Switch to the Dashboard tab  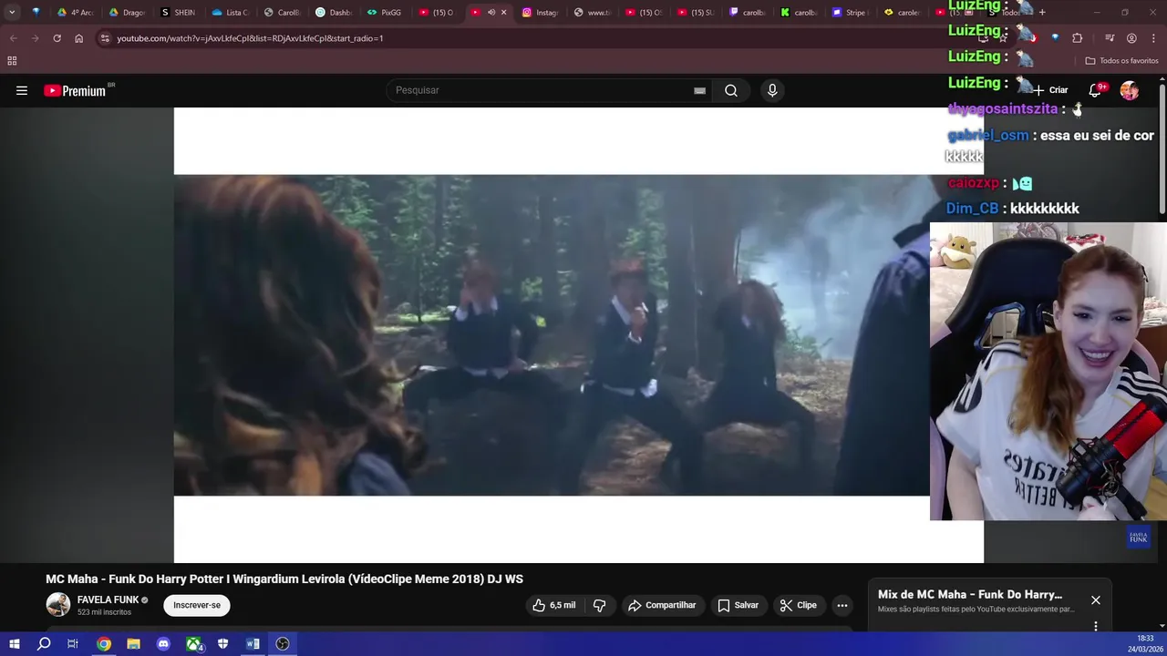point(333,12)
